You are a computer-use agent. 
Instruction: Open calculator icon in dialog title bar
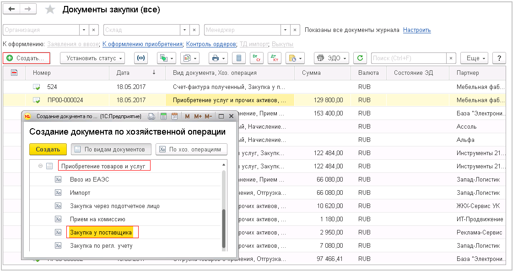tap(164, 116)
